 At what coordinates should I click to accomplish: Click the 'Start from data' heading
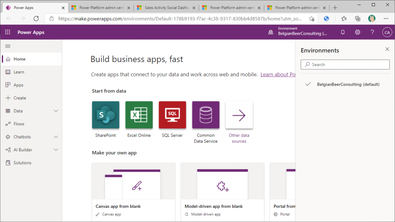coord(109,91)
